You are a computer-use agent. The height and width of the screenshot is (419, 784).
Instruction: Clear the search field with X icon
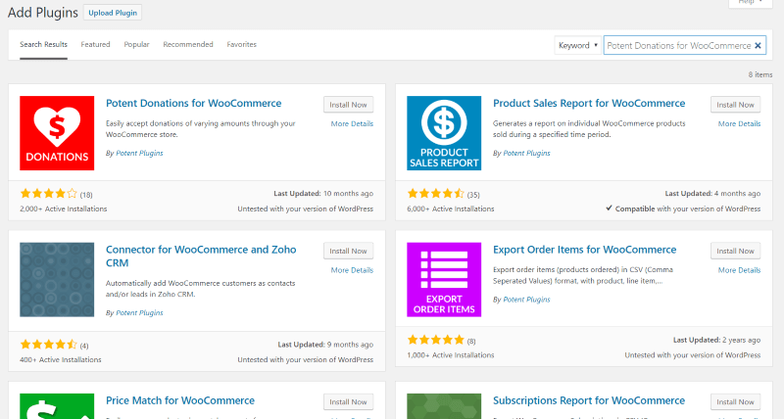click(758, 45)
